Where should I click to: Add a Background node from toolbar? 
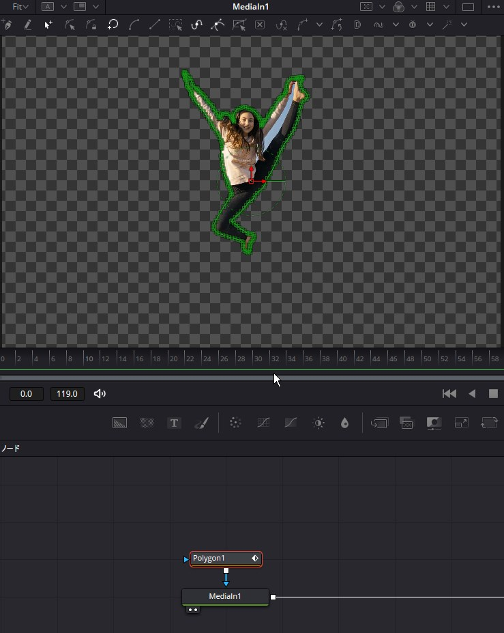tap(120, 423)
